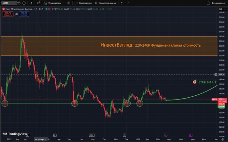Image resolution: width=228 pixels, height=142 pixels.
Task: Expand the indicators favorites dropdown arrow
Action: [x=64, y=3]
